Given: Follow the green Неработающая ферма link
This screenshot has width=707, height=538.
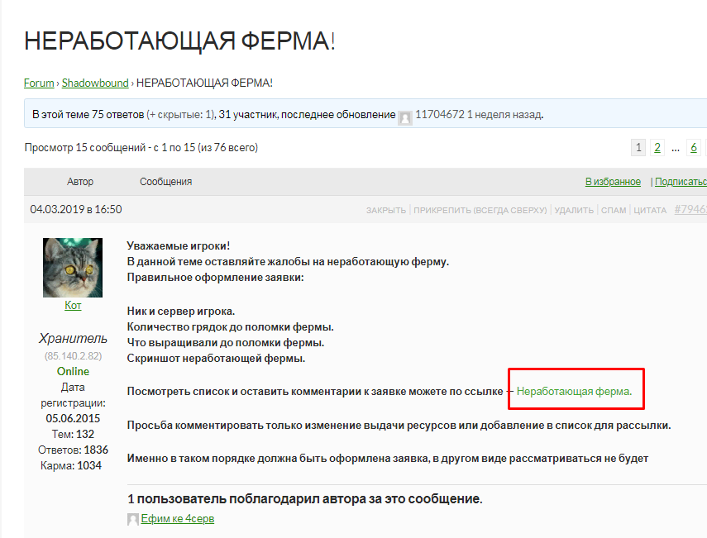Looking at the screenshot, I should [574, 391].
